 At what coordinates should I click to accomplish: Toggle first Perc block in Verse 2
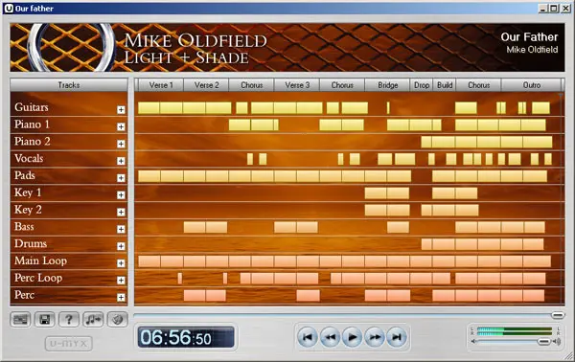click(195, 295)
